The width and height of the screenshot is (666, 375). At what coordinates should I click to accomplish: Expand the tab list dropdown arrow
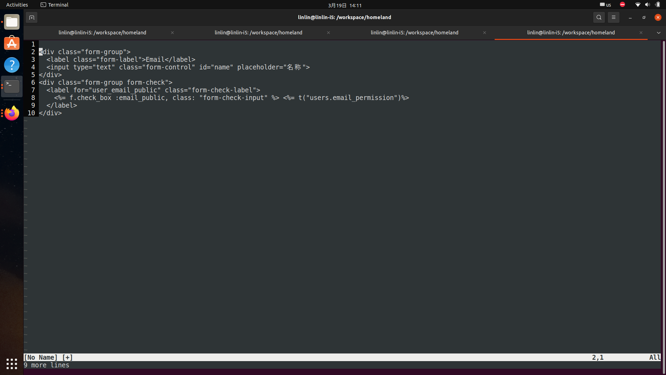pyautogui.click(x=658, y=33)
